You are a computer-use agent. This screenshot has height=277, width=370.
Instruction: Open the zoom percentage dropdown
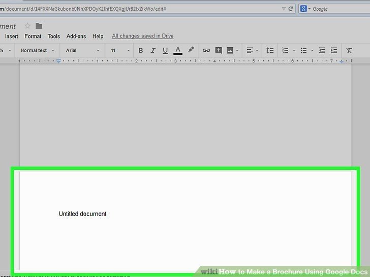click(6, 50)
